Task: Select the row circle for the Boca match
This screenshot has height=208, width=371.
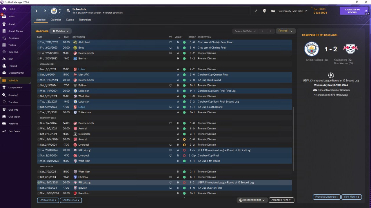Action: [x=39, y=48]
